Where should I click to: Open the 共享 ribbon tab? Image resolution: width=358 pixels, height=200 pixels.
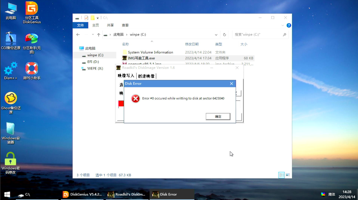tap(110, 25)
